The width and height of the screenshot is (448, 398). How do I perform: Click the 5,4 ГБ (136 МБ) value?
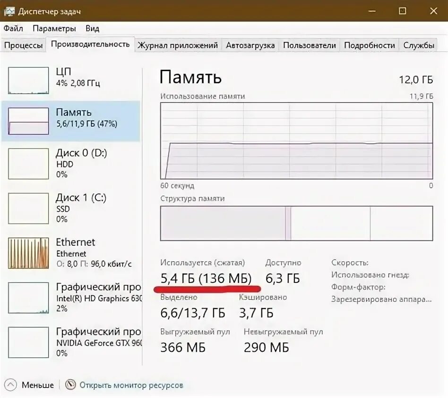tap(206, 279)
